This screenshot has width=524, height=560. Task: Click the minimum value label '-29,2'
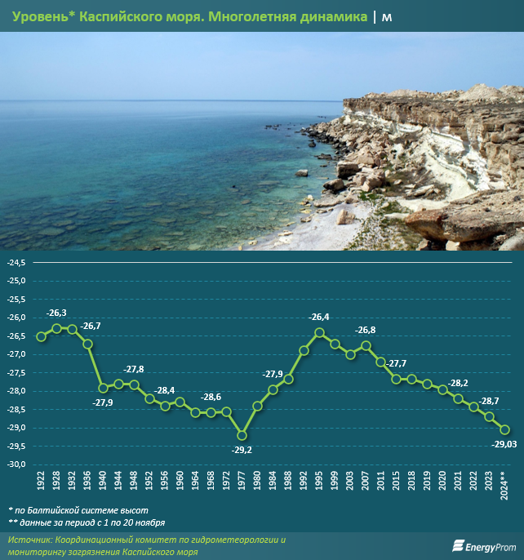[242, 451]
